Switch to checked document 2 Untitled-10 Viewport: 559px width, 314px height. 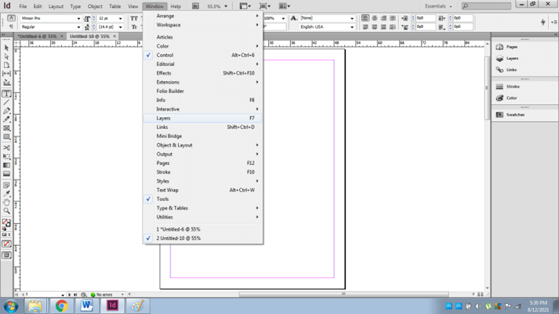[x=203, y=238]
